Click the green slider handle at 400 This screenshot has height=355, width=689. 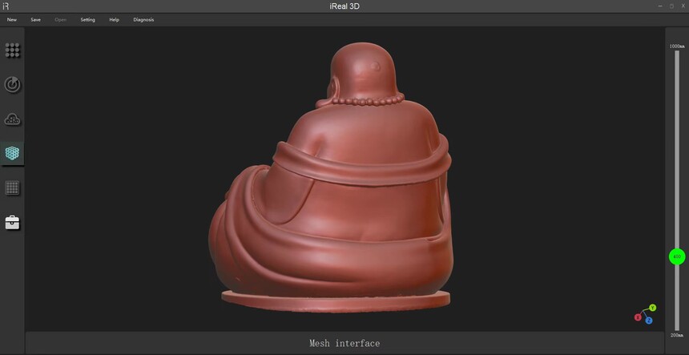click(677, 256)
